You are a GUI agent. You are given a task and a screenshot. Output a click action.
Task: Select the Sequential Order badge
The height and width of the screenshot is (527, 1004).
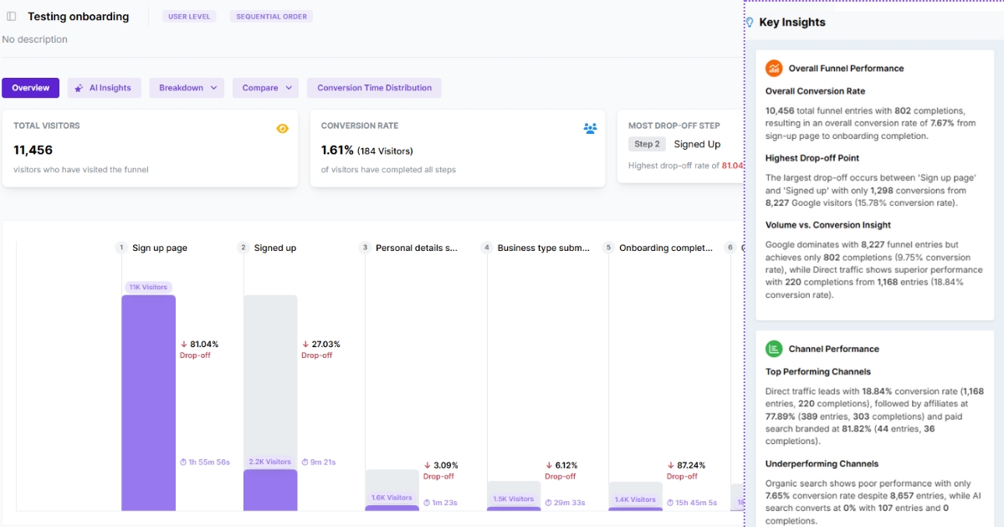click(x=271, y=17)
